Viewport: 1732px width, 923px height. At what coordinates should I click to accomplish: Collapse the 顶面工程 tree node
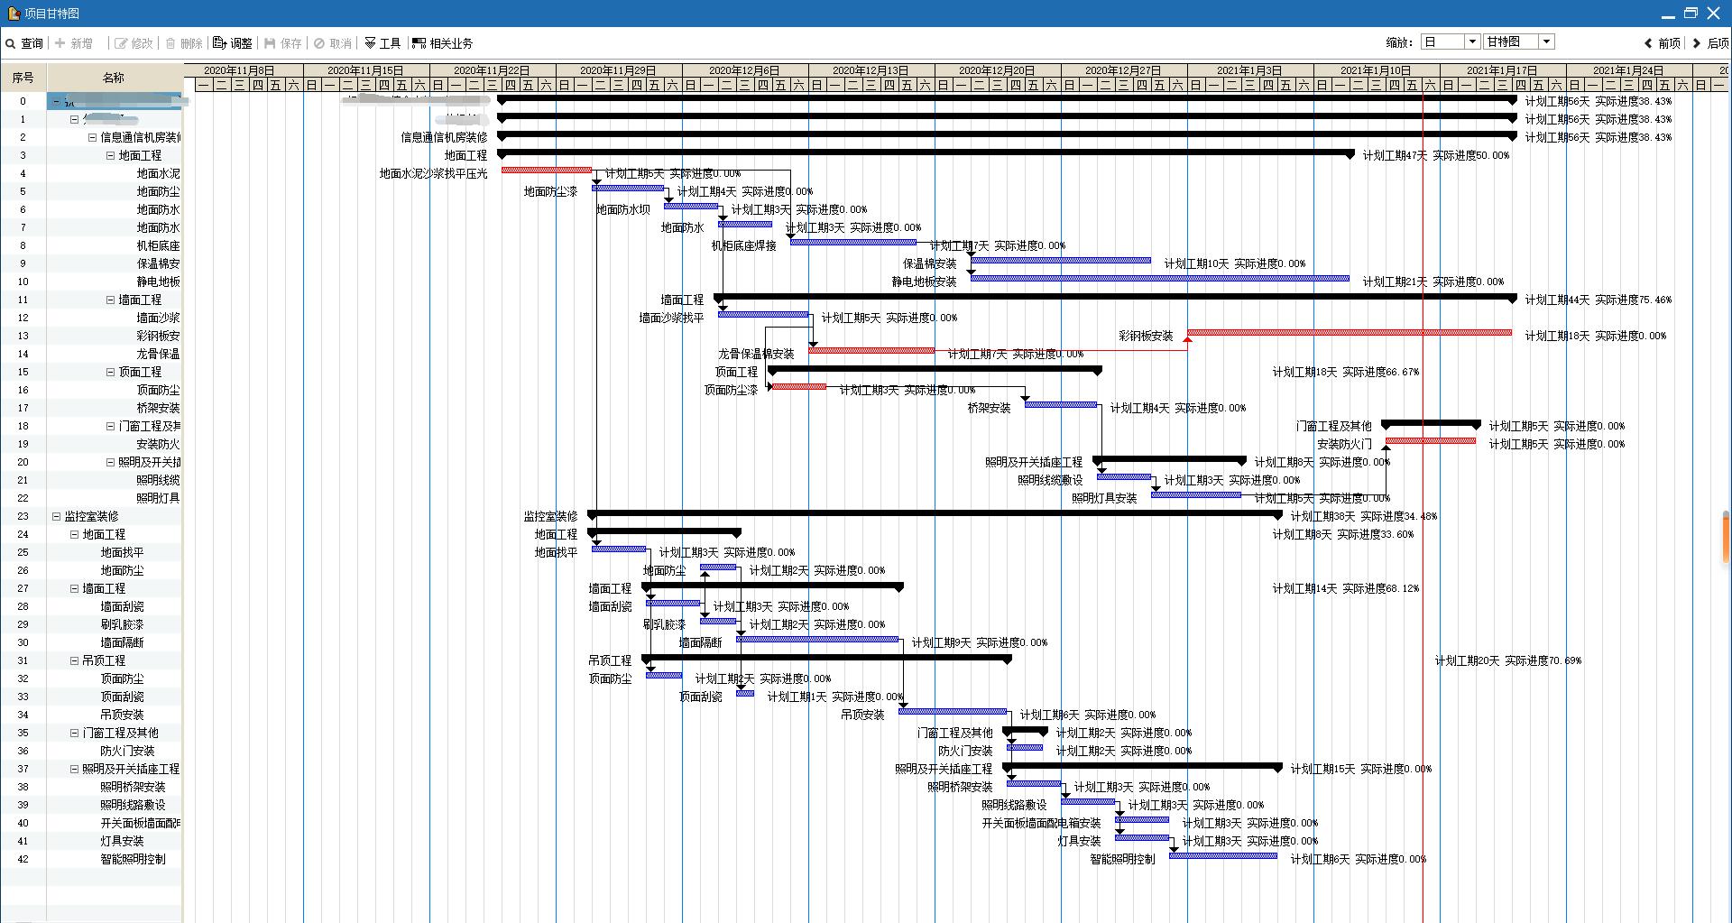[x=110, y=372]
